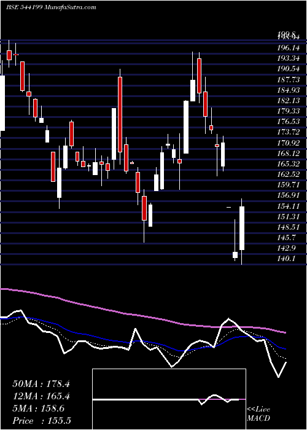This screenshot has width=307, height=430.
Task: Click the pink 50MA line
Action: tap(142, 316)
